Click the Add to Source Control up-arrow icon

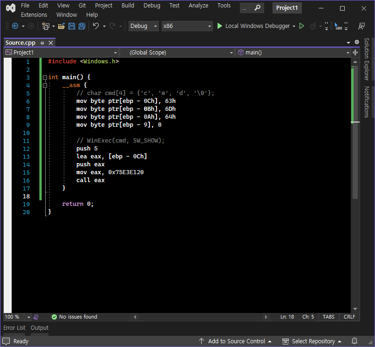click(201, 341)
